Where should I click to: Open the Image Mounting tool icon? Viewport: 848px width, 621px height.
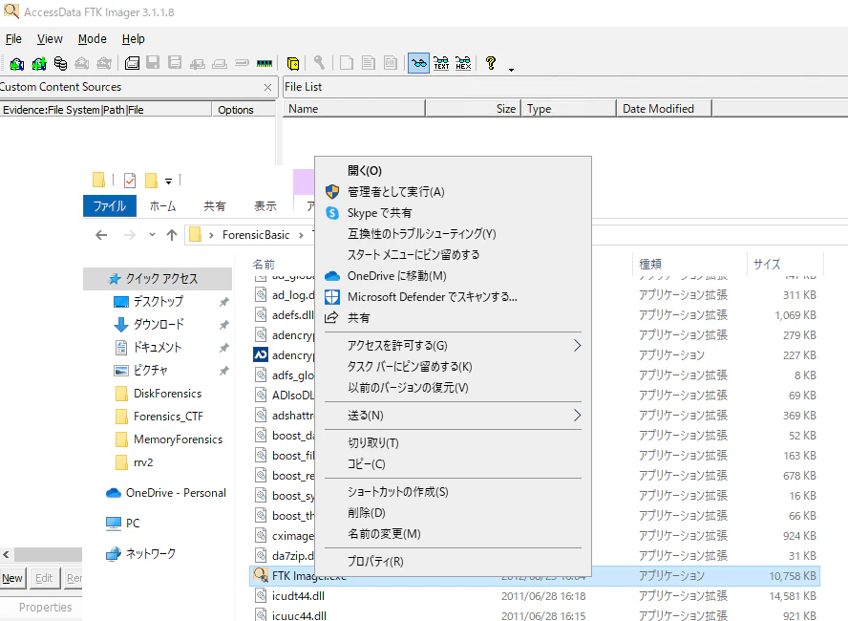tap(60, 63)
